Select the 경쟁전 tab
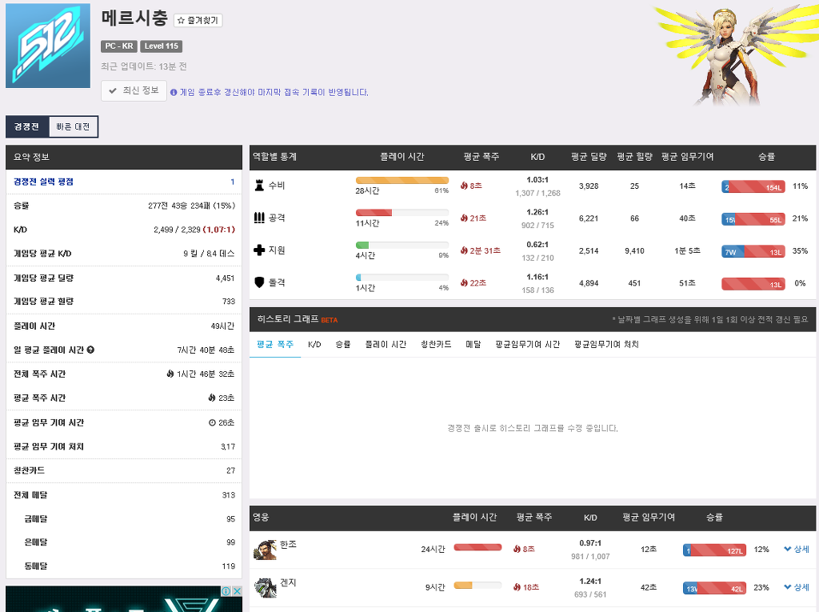Screen dimensions: 819x612 click(x=27, y=126)
